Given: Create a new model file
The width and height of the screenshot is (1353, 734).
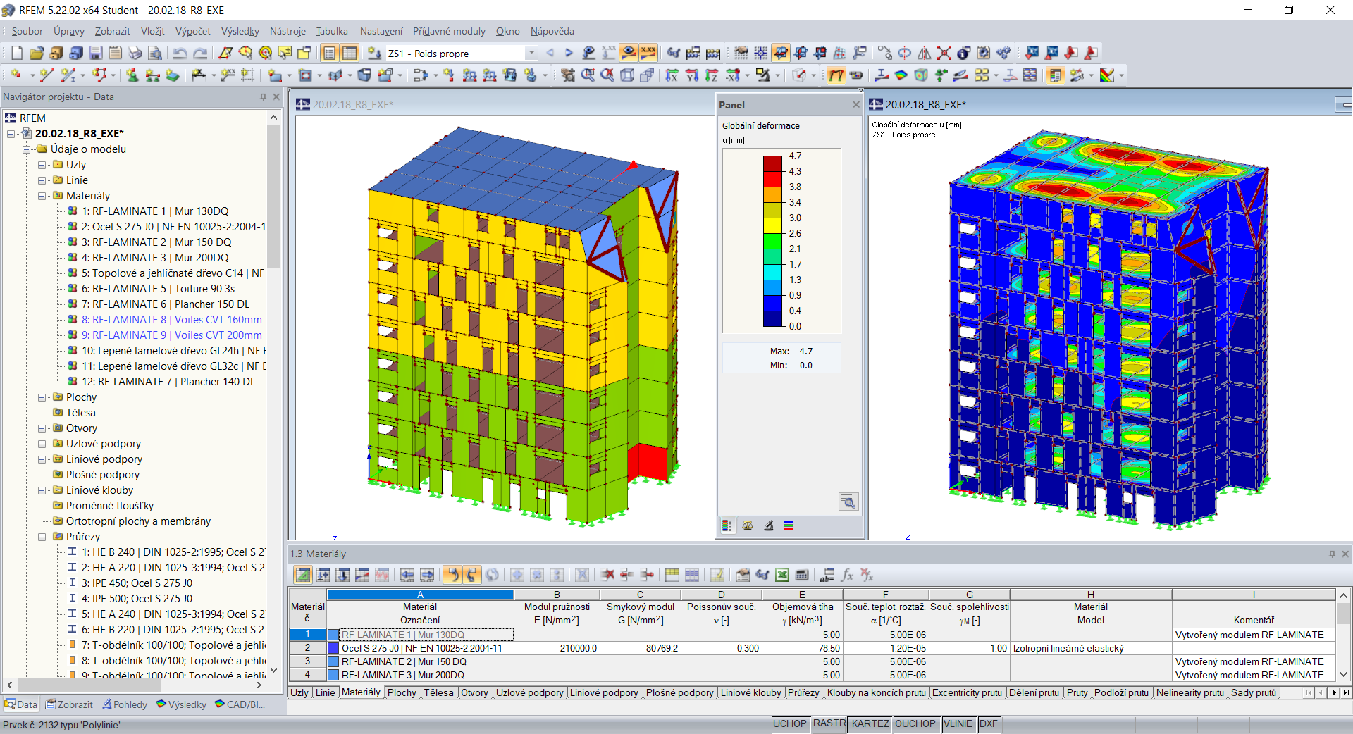Looking at the screenshot, I should coord(17,53).
